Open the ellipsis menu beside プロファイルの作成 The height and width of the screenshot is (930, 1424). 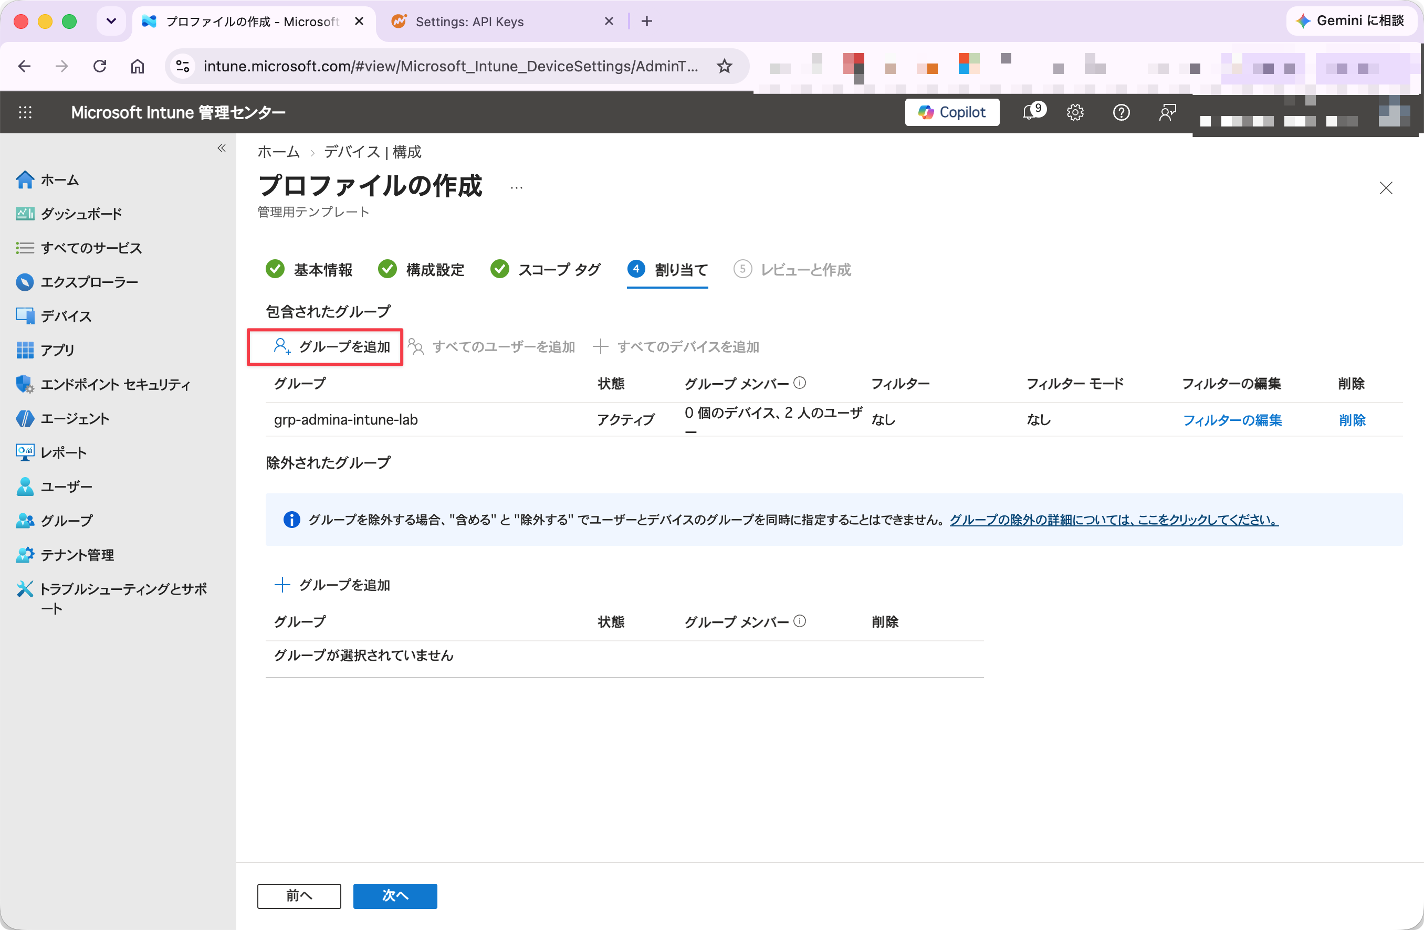[516, 188]
